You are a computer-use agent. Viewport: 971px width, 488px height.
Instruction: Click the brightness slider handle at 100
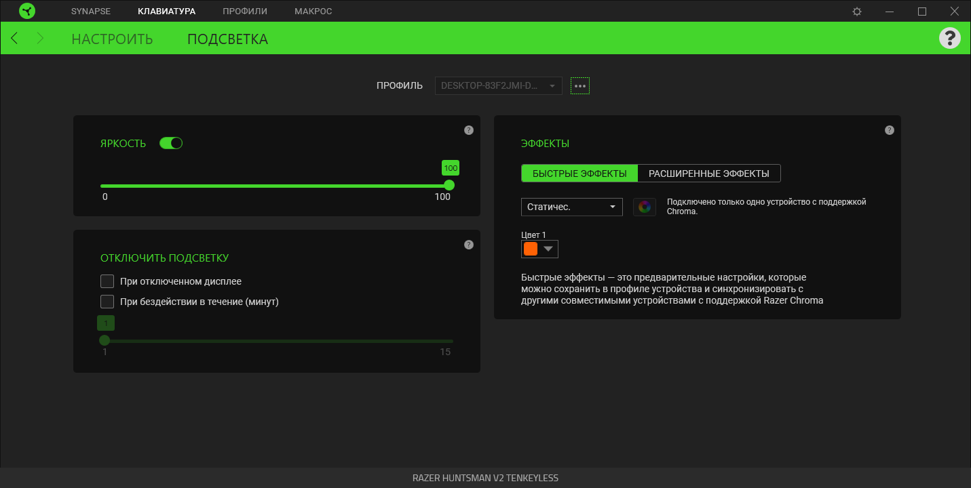click(x=449, y=185)
